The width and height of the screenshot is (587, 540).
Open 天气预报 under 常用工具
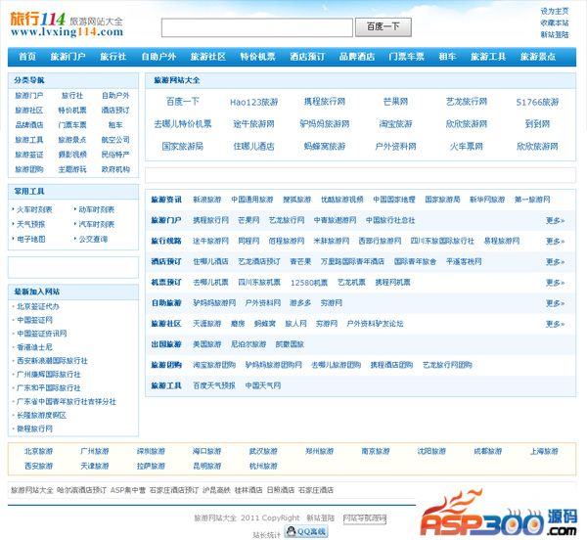(x=31, y=224)
